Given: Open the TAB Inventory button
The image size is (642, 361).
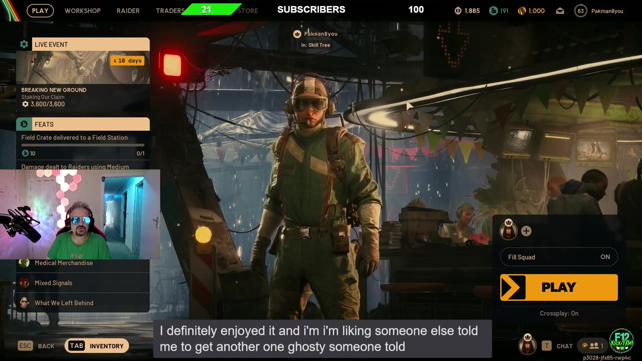Looking at the screenshot, I should [x=97, y=345].
